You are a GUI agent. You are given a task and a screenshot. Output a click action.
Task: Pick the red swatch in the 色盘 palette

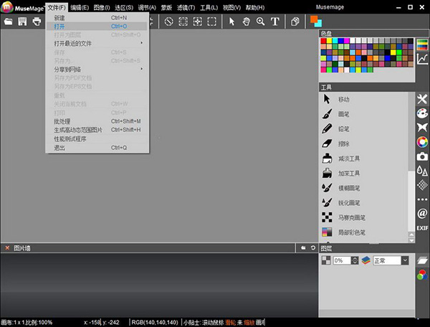[324, 41]
